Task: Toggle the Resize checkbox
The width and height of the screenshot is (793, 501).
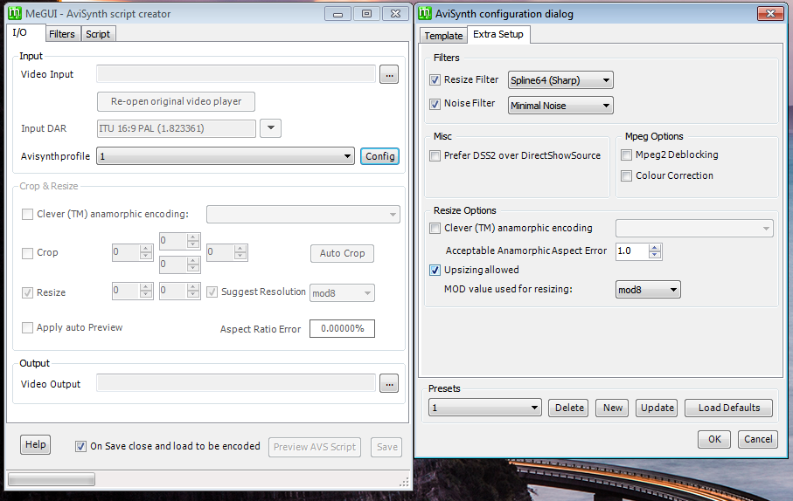Action: pos(27,293)
